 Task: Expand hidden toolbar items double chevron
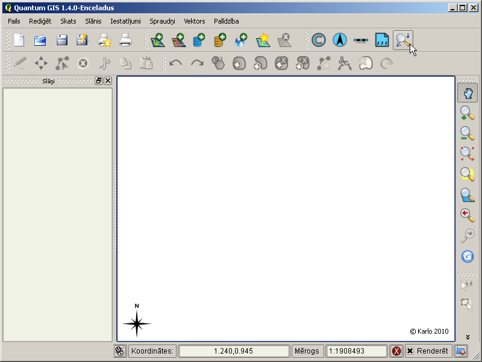(x=468, y=337)
